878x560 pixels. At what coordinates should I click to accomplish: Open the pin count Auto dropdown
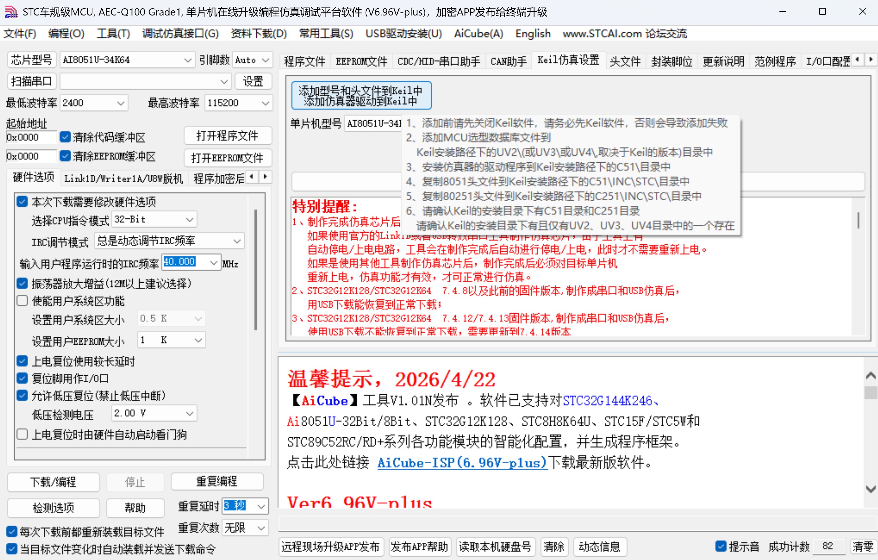point(252,60)
